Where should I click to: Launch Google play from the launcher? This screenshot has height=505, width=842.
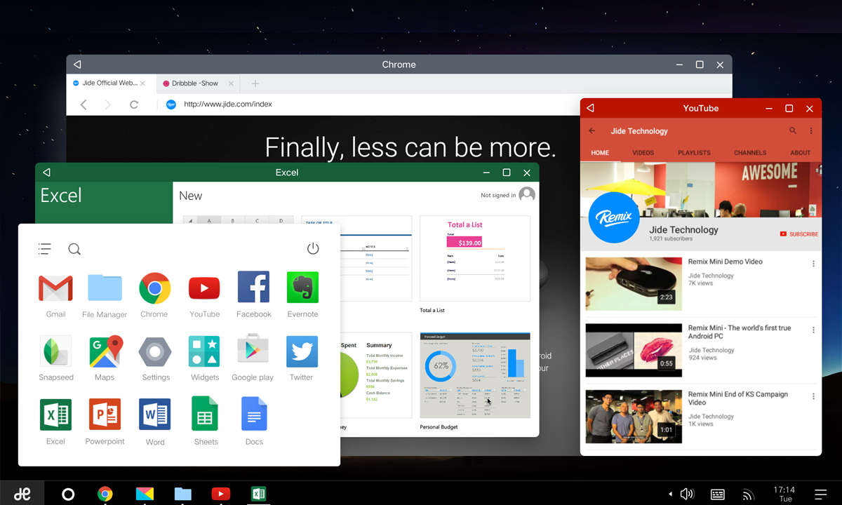point(253,351)
